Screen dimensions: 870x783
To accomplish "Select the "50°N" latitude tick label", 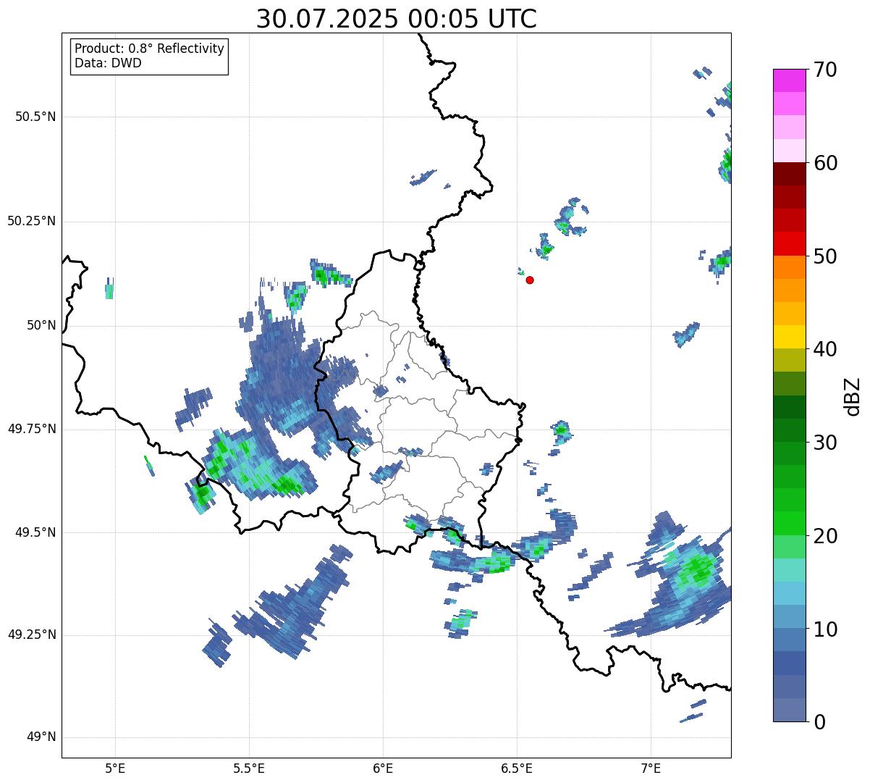I will pos(41,325).
